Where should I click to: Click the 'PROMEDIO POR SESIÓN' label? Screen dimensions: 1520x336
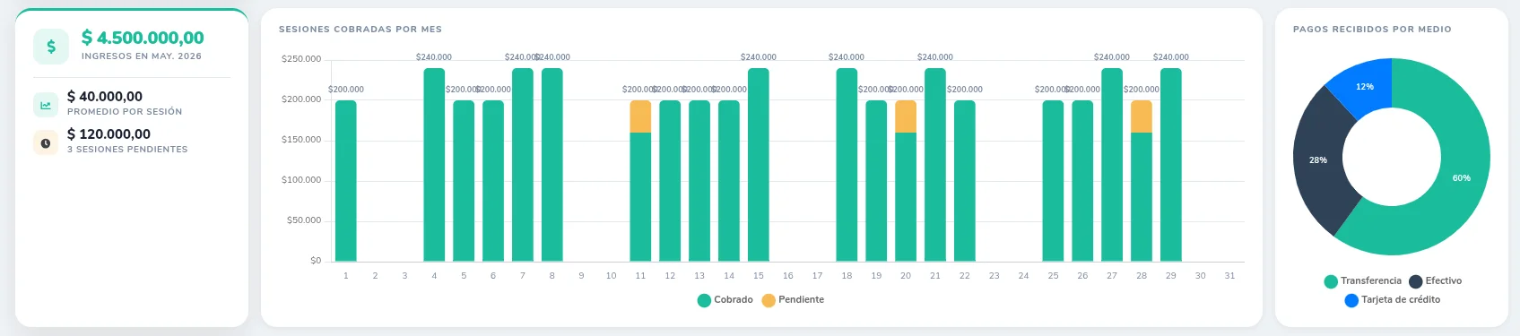(125, 112)
